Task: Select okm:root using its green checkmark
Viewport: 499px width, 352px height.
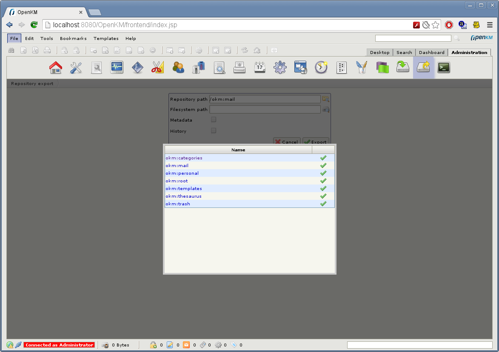Action: pos(323,181)
